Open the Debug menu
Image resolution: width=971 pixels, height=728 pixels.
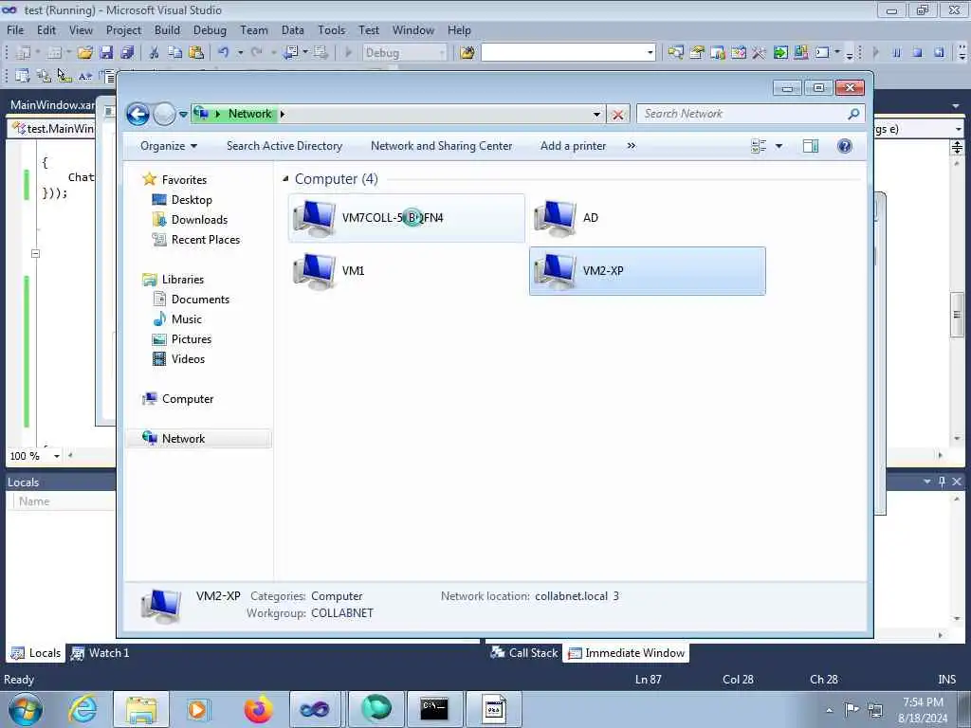point(210,30)
